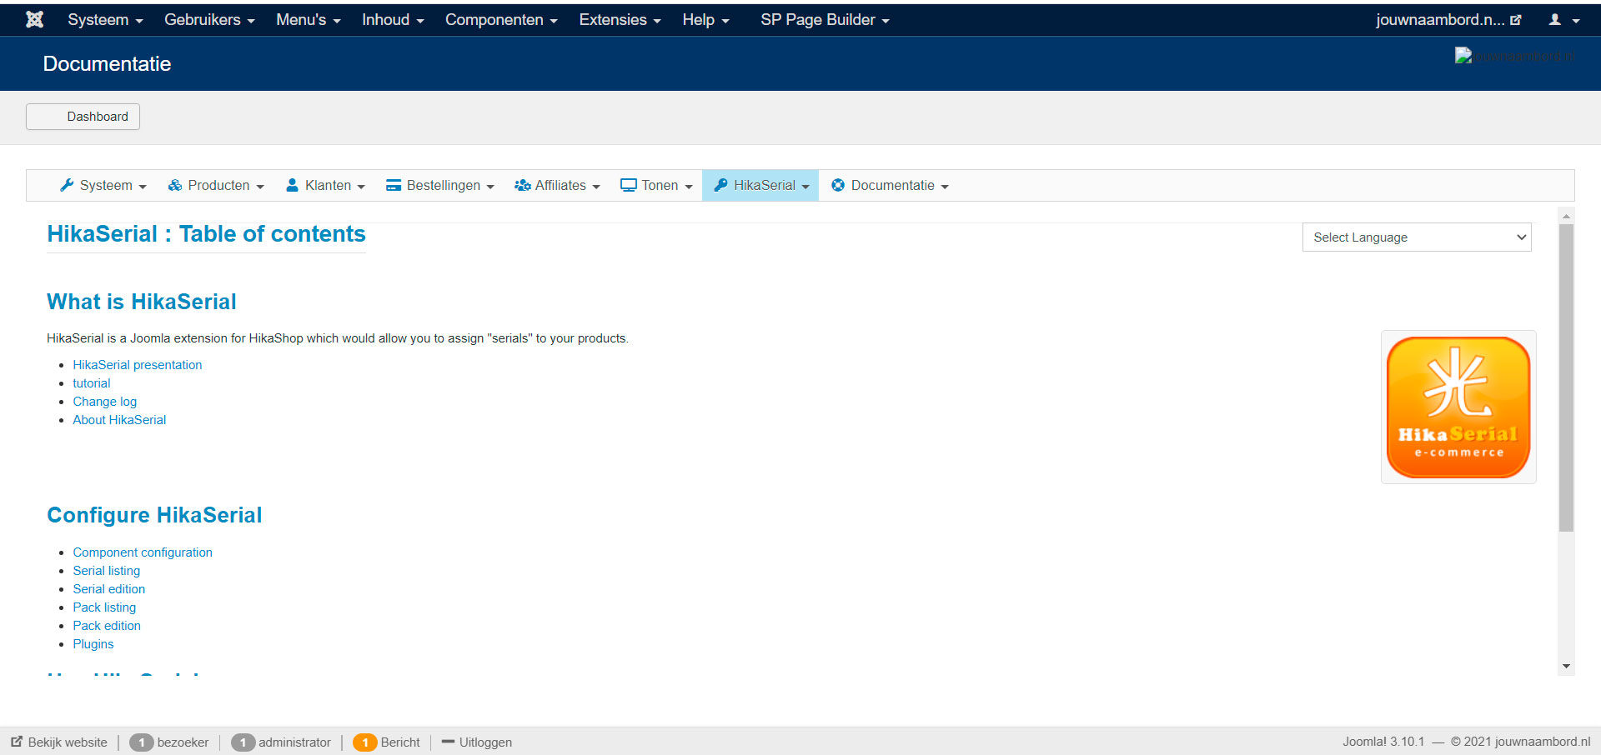This screenshot has height=755, width=1601.
Task: Open the Serial listing link
Action: tap(107, 571)
